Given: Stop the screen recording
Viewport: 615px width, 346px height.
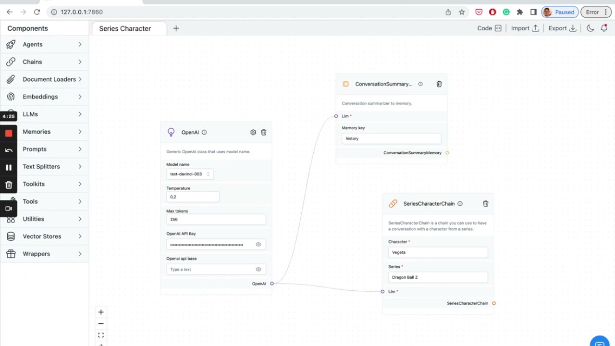Looking at the screenshot, I should tap(9, 133).
